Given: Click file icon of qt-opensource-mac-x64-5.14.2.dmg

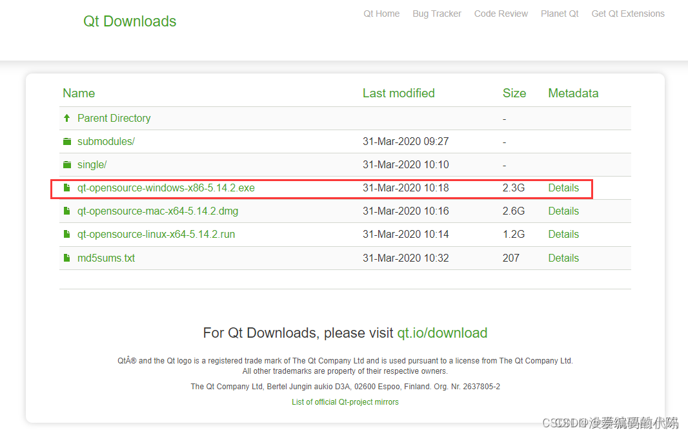Looking at the screenshot, I should point(66,211).
